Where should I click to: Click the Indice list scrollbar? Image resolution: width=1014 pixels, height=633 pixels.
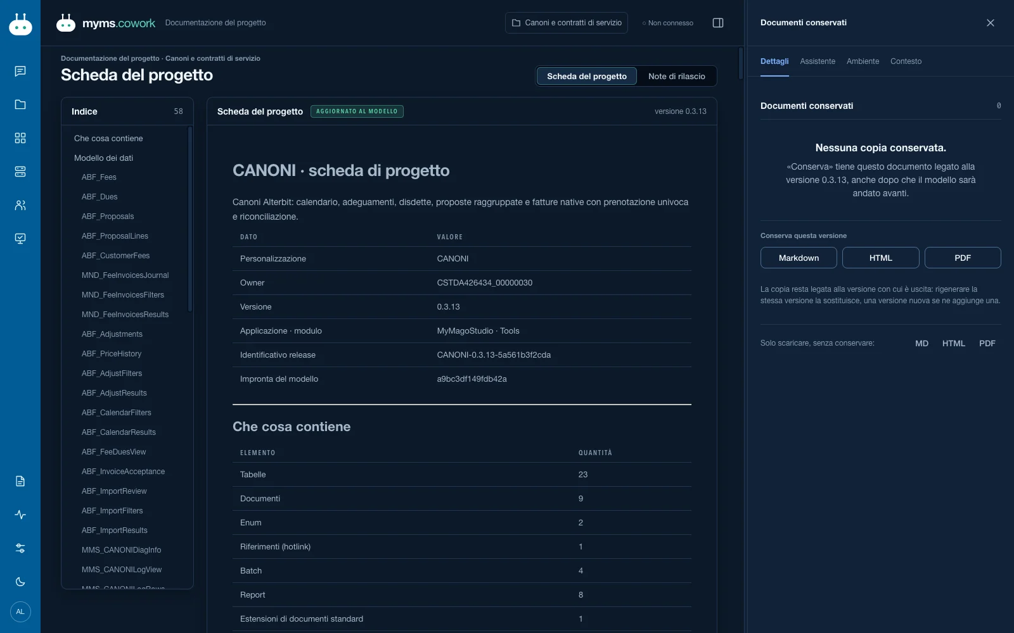190,219
